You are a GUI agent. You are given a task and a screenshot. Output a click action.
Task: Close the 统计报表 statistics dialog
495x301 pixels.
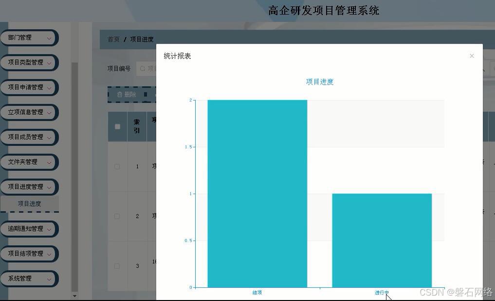[471, 56]
